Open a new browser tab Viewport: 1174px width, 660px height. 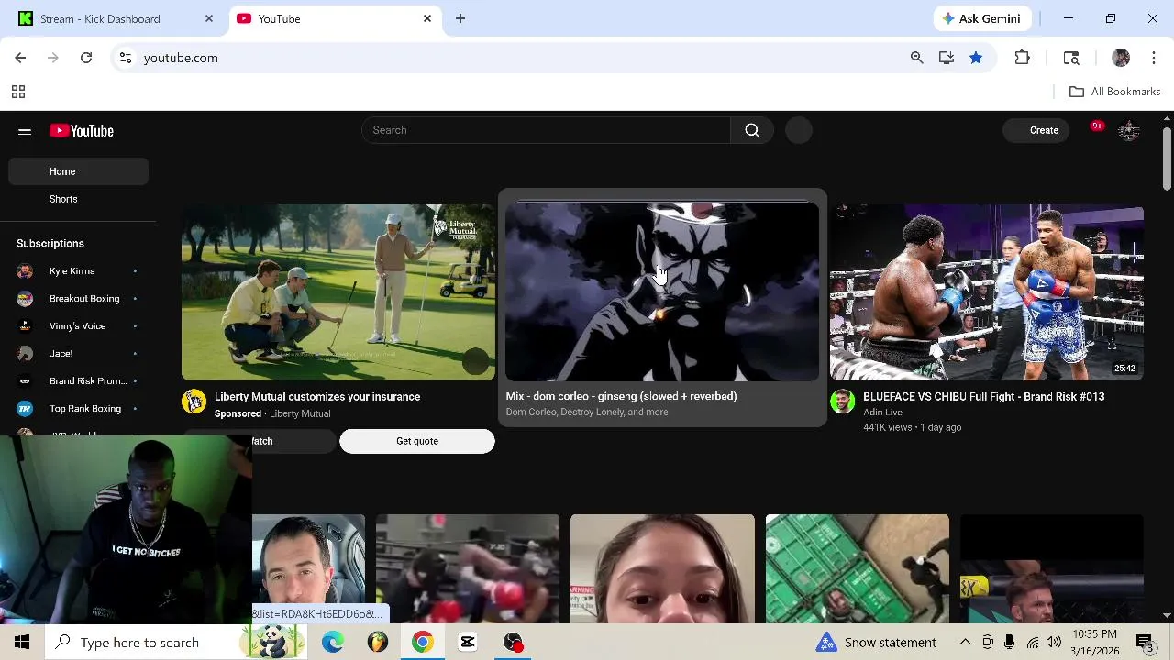[460, 18]
